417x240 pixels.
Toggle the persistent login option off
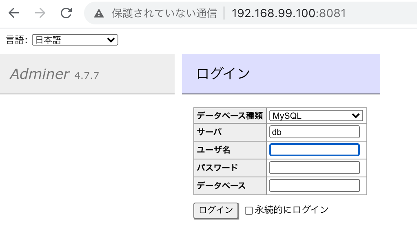point(249,210)
